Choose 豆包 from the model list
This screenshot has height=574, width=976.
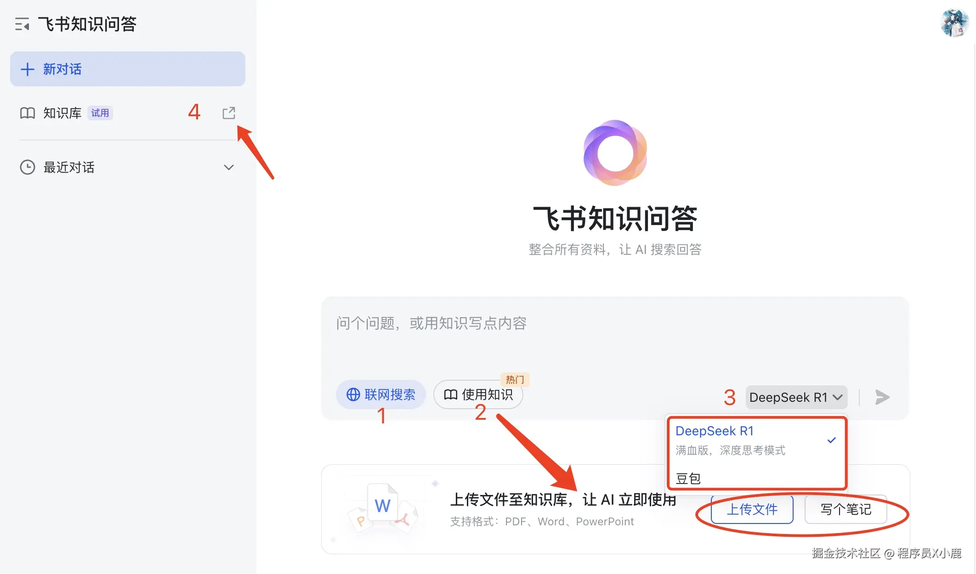(688, 478)
